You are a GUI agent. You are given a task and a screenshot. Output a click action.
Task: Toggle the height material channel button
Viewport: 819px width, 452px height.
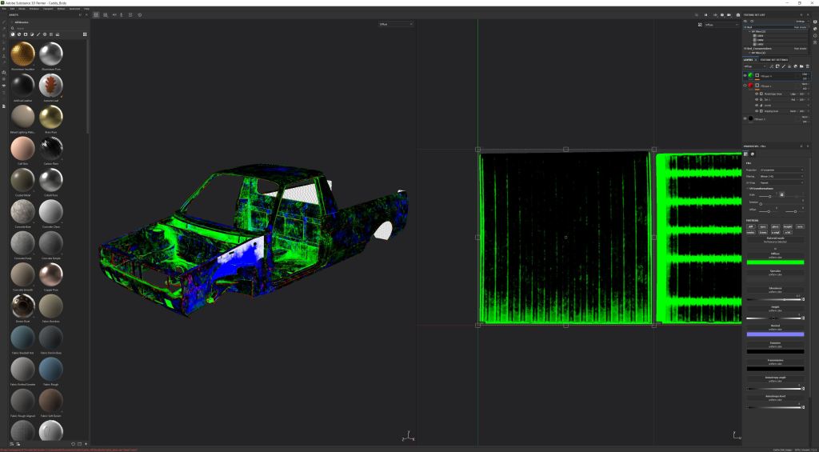pyautogui.click(x=788, y=226)
